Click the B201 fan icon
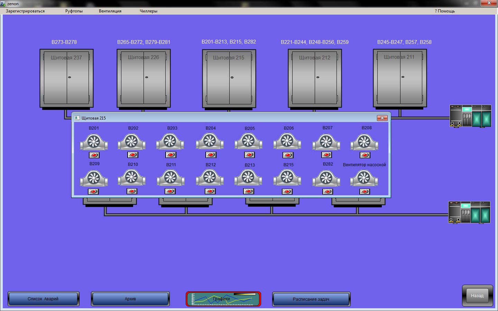The image size is (498, 311). tap(94, 142)
